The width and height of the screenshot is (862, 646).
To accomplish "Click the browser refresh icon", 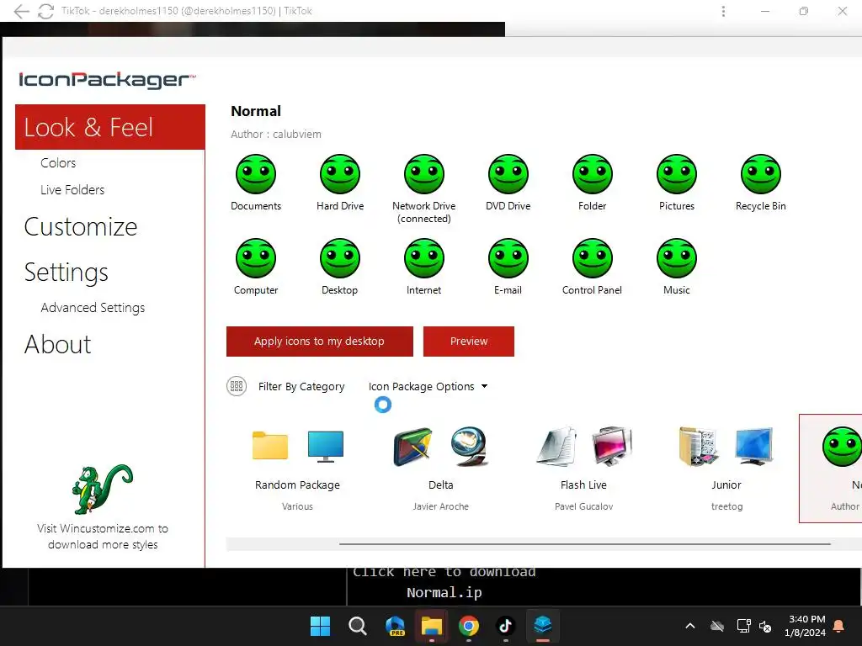I will (x=45, y=11).
